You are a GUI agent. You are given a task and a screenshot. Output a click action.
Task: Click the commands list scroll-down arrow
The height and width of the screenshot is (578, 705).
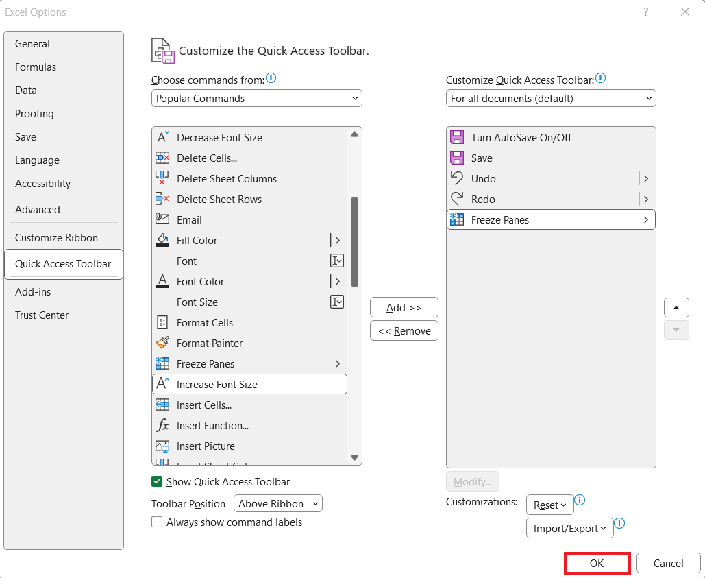355,458
